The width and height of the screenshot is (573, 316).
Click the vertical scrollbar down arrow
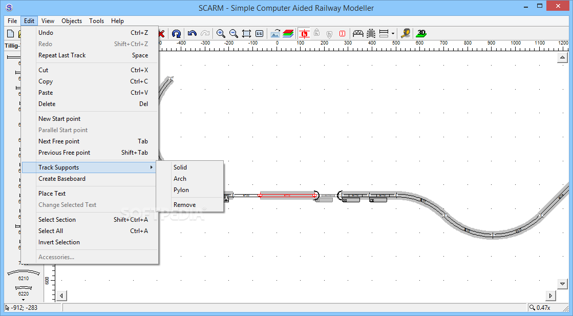[562, 284]
